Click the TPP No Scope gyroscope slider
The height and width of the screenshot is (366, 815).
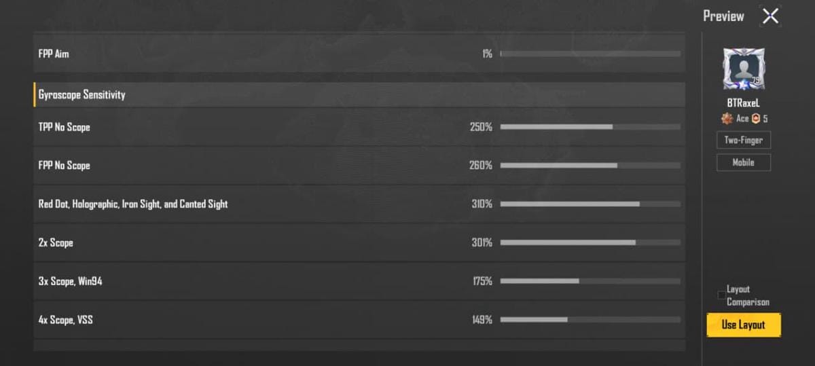pos(590,127)
